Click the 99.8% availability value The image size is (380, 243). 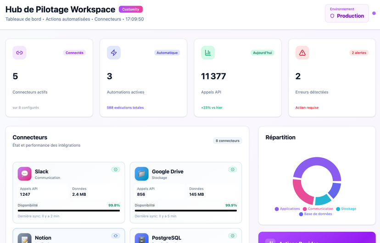pos(114,205)
